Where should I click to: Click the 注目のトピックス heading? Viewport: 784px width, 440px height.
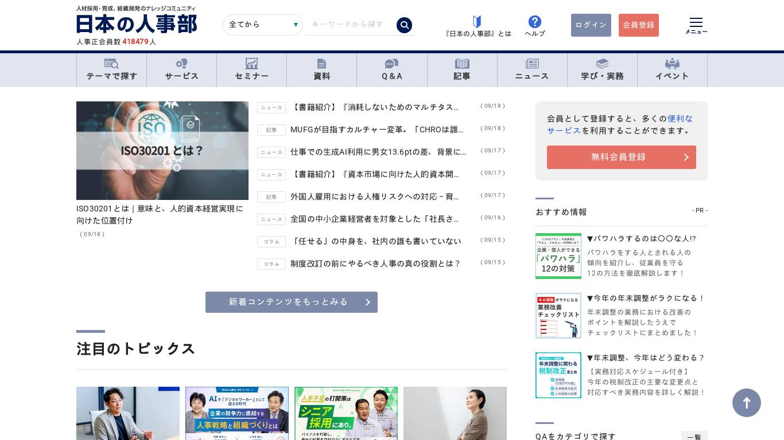(x=136, y=348)
